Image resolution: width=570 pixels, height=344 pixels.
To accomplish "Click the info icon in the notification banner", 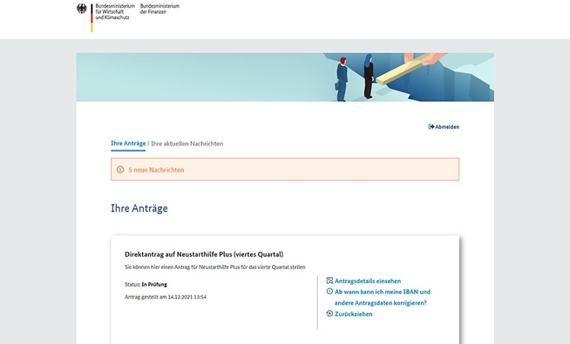I will [120, 169].
